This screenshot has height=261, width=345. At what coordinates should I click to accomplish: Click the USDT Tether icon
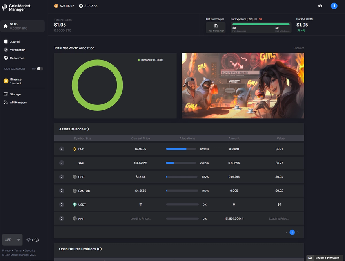click(x=74, y=205)
